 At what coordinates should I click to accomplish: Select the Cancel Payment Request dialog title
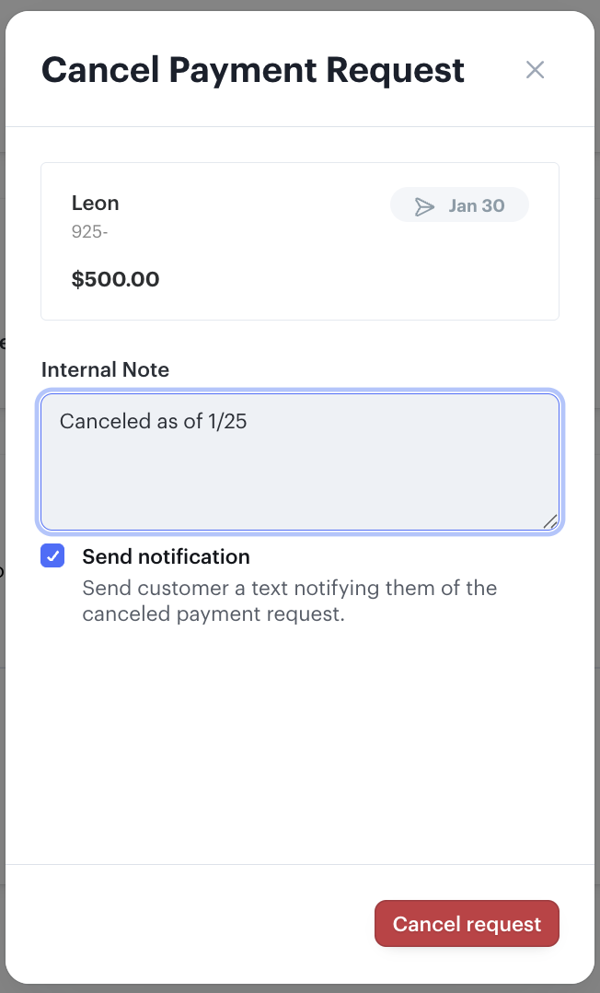tap(252, 69)
